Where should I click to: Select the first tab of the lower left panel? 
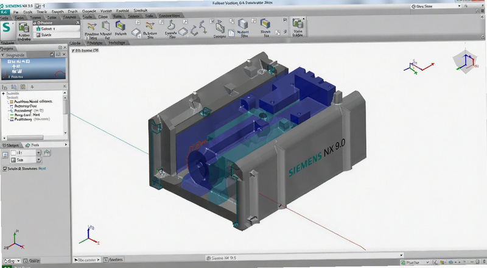coord(11,145)
